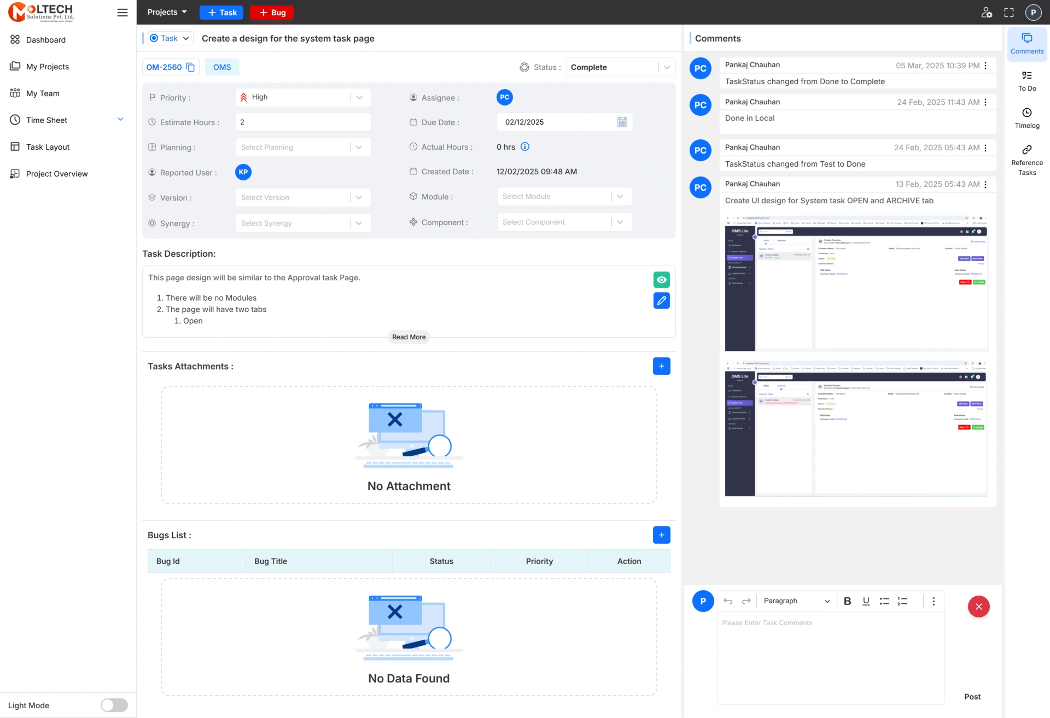The height and width of the screenshot is (718, 1050).
Task: Toggle the Light Mode switch
Action: (x=114, y=705)
